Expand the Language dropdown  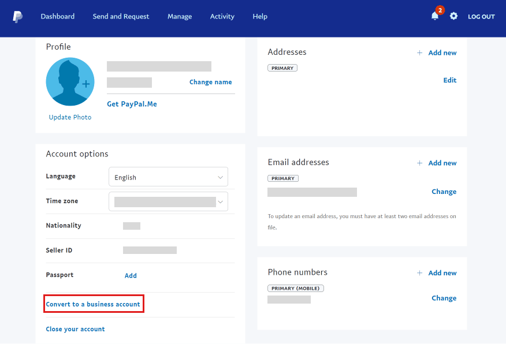tap(168, 177)
